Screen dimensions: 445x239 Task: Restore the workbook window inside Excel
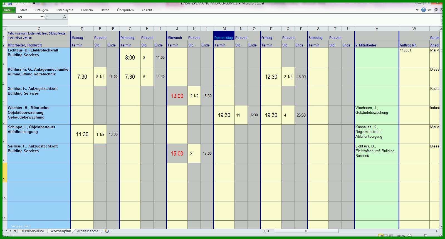(436, 10)
